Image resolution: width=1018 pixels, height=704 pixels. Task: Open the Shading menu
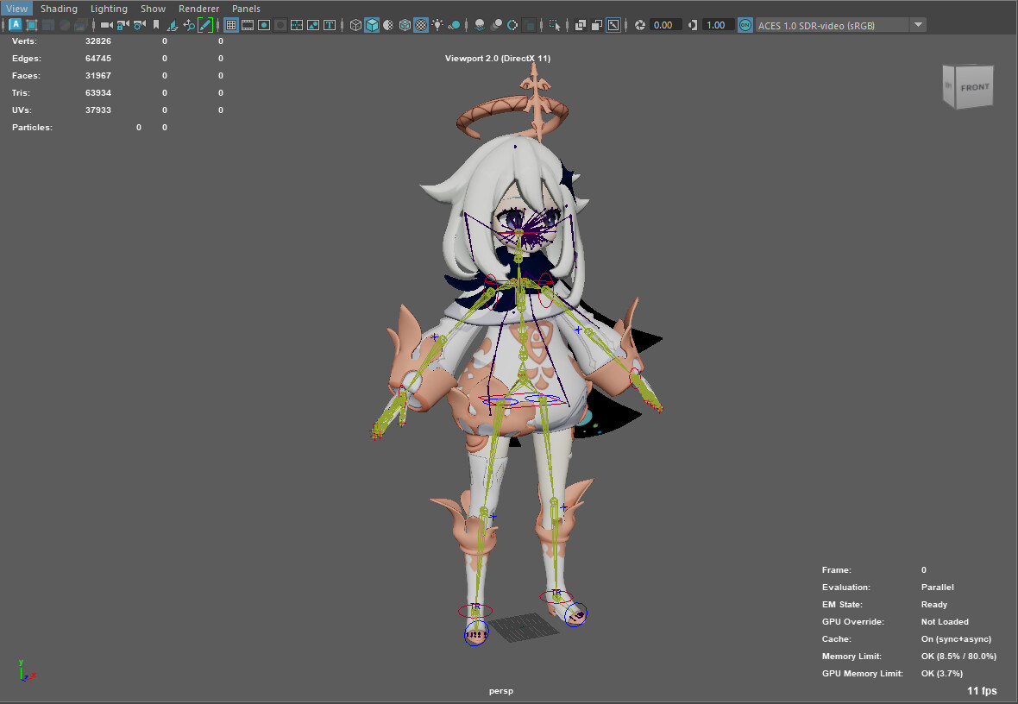coord(59,9)
